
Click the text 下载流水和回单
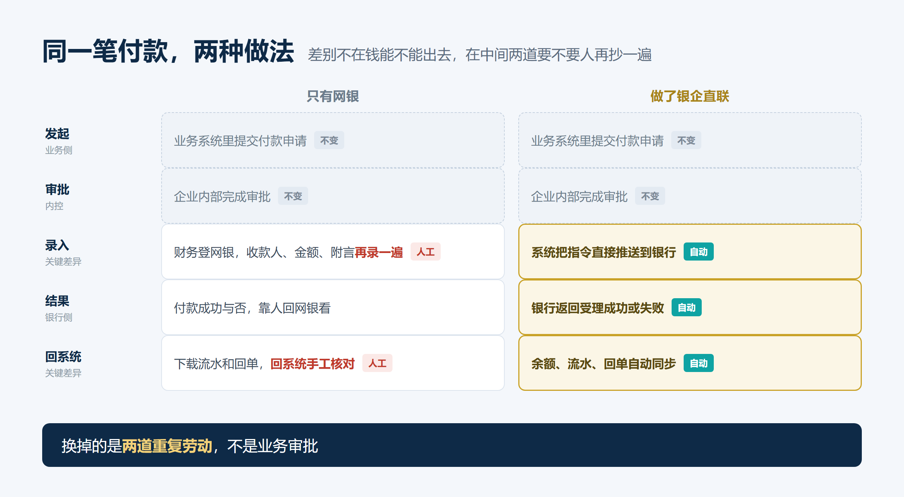click(x=216, y=363)
